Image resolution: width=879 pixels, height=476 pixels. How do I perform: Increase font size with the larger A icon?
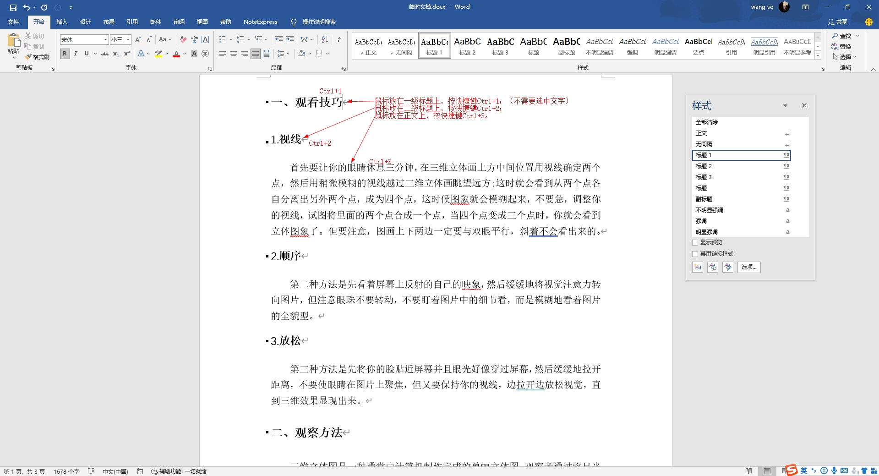138,39
